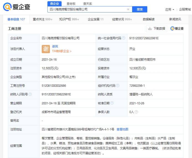The height and width of the screenshot is (158, 192).
Task: Select the 查企业 search tab
Action: point(55,4)
